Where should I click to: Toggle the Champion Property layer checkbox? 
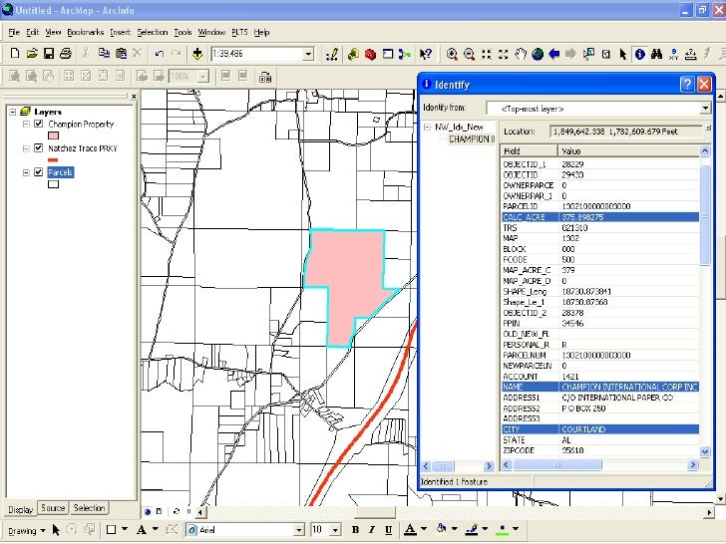pyautogui.click(x=39, y=124)
